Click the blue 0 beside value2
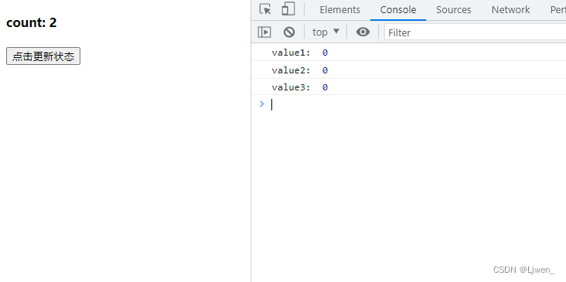 325,70
